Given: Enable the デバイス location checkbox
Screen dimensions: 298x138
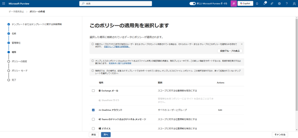Looking at the screenshot, I should [x=94, y=129].
